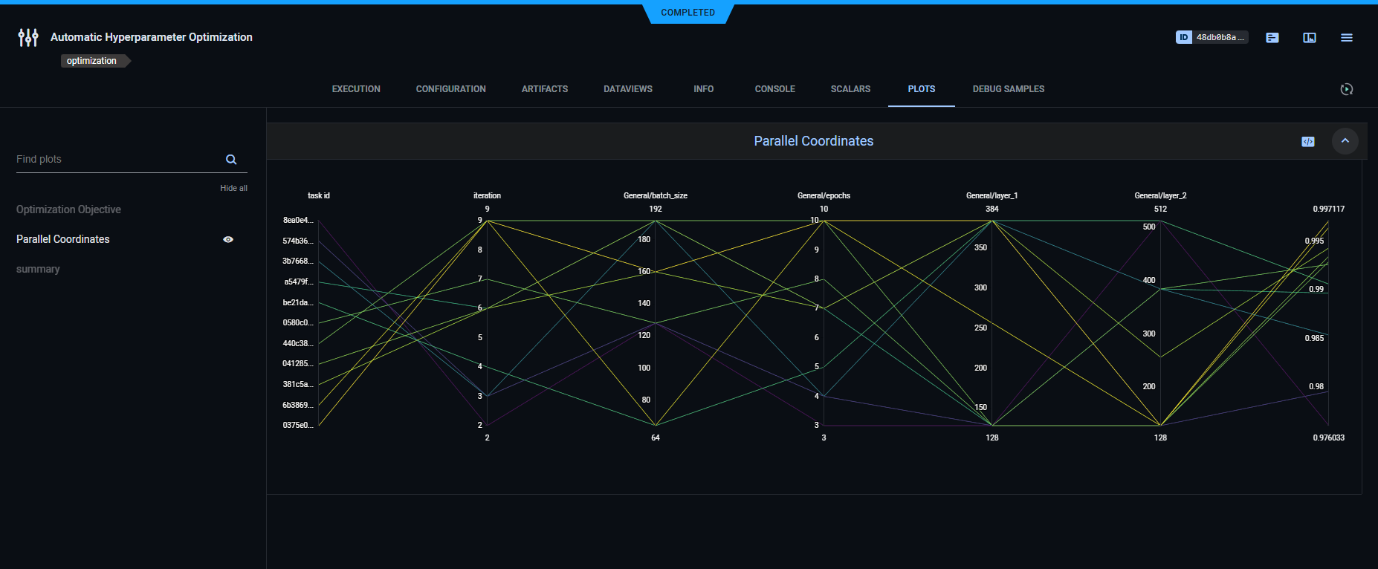Click the embed code icon on plot

point(1308,141)
